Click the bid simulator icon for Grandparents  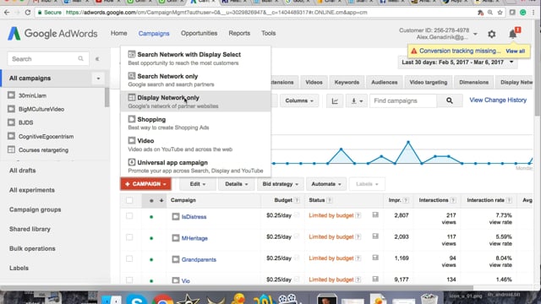point(375,258)
